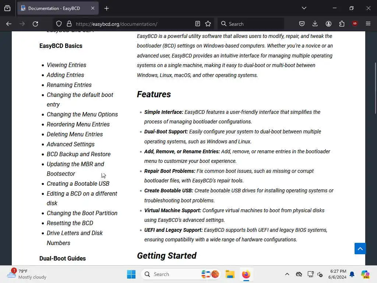Click the display/monitor tray icon
This screenshot has width=377, height=283.
(x=310, y=274)
